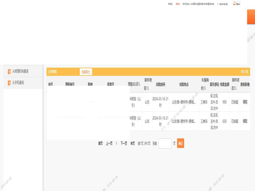This screenshot has height=191, width=255.
Task: Sort by 案件地区 column arrows
Action: point(148,88)
